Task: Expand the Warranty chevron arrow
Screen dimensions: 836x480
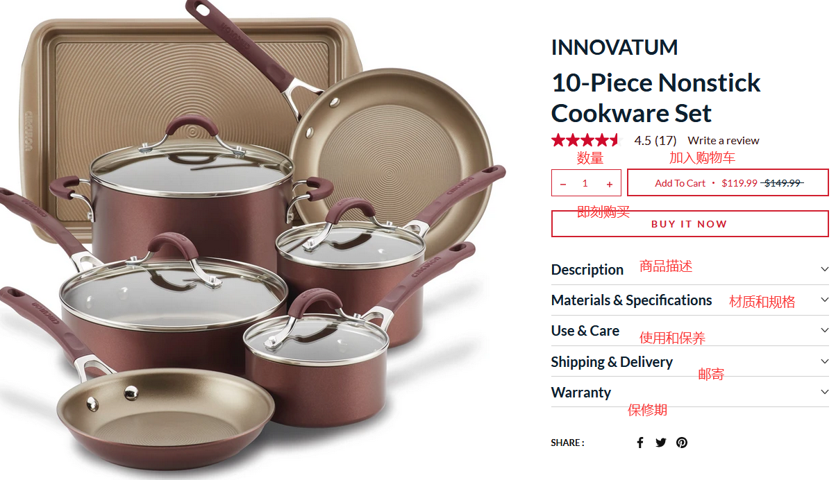Action: coord(824,392)
